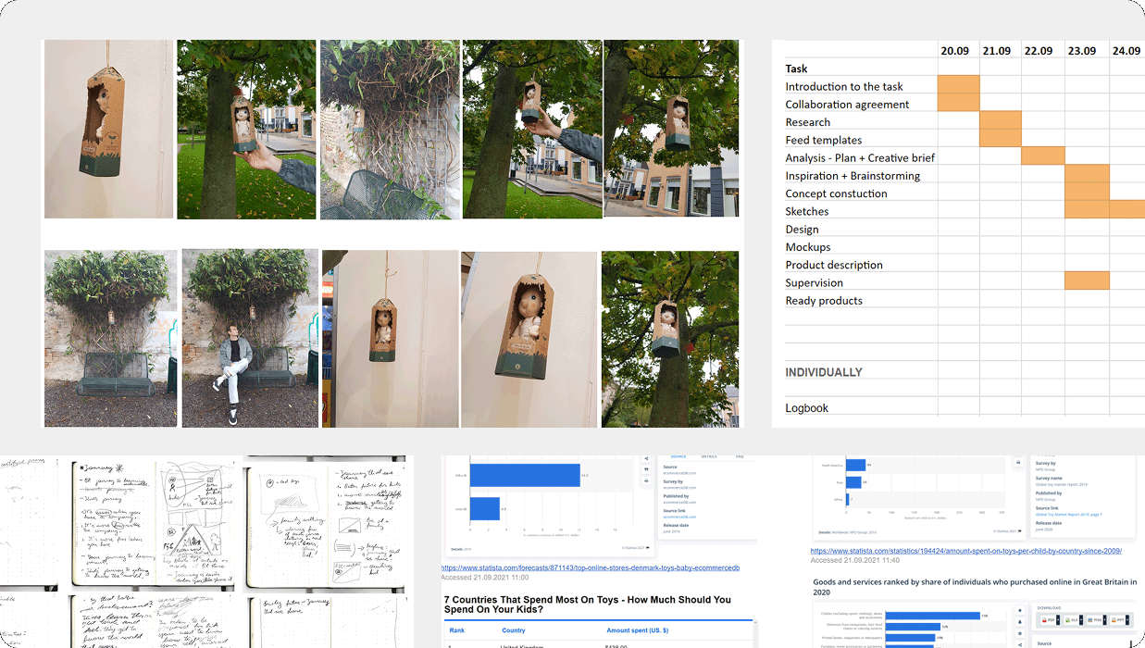
Task: Open photo of empty bench under overgrown bush
Action: point(110,338)
